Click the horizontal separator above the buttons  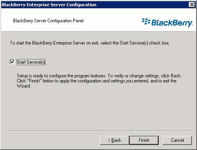pos(98,130)
